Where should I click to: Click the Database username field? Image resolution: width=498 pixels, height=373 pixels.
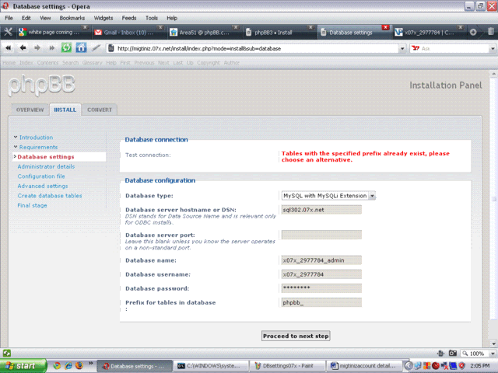click(321, 274)
